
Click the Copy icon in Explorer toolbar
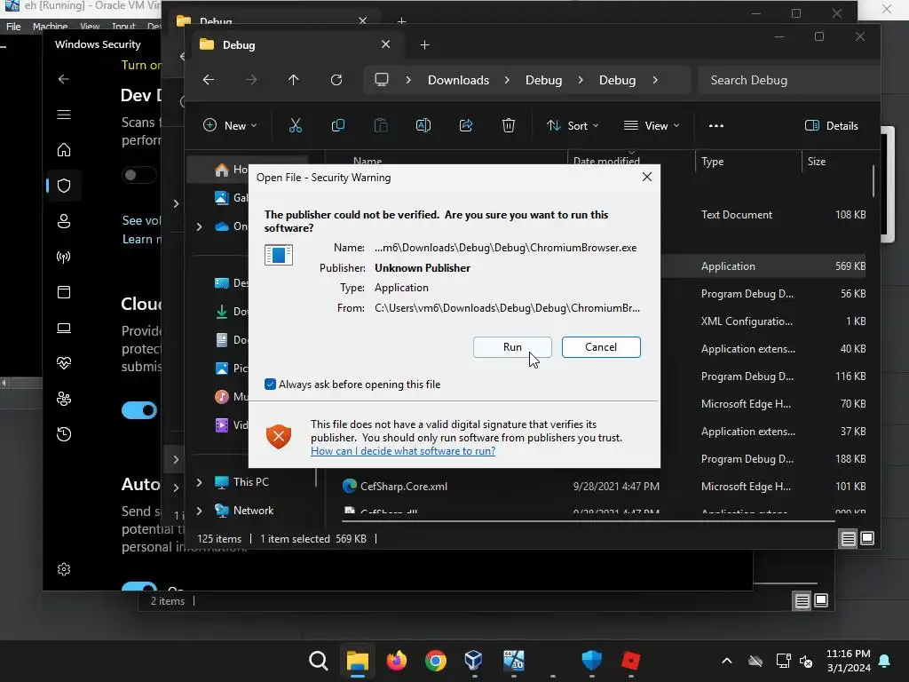coord(338,125)
